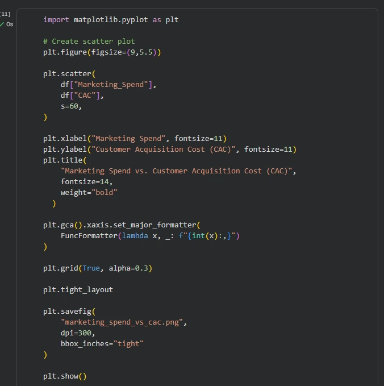Image resolution: width=384 pixels, height=386 pixels.
Task: Click the plt.ylabel Customer Acquisition Cost line
Action: tap(170, 149)
